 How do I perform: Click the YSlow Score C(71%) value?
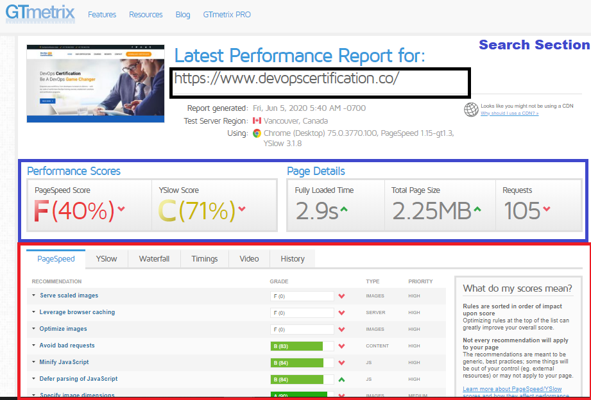tap(196, 210)
